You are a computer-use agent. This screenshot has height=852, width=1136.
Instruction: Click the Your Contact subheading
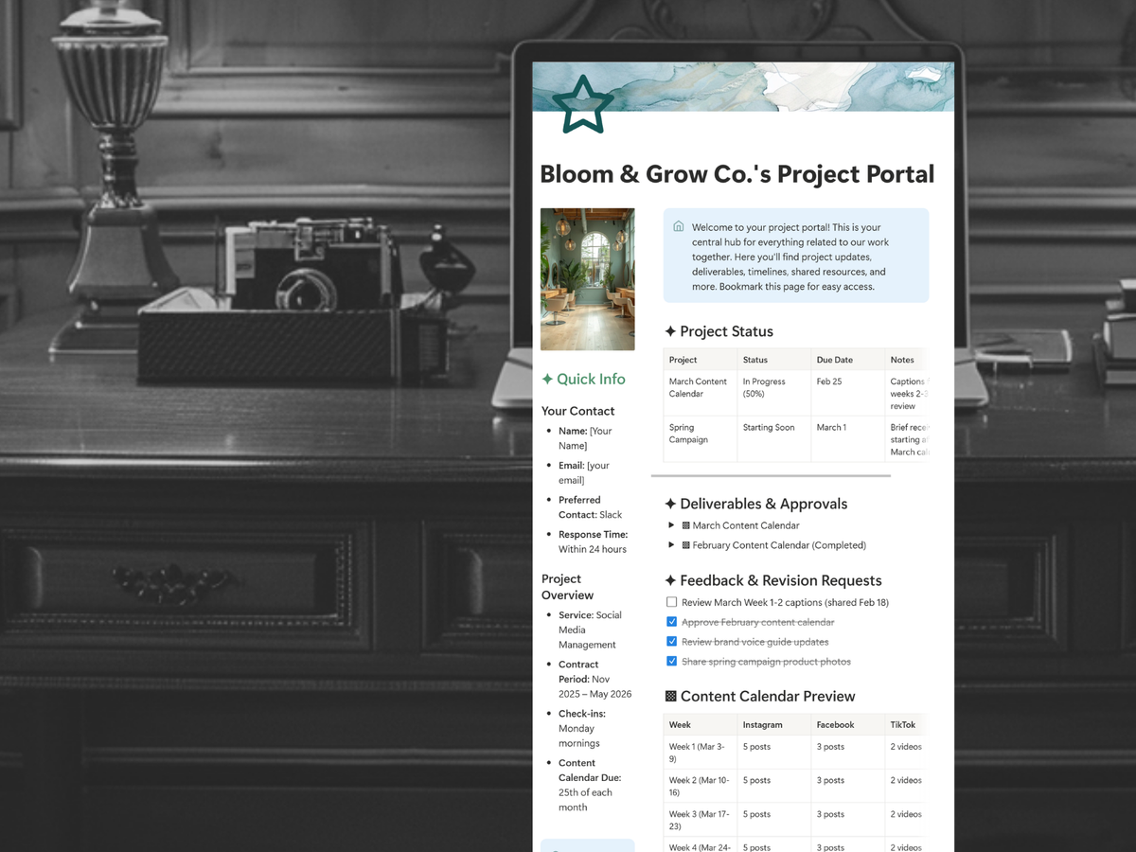(x=577, y=411)
